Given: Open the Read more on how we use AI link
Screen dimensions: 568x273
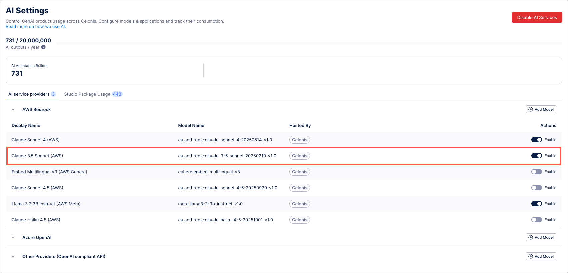Looking at the screenshot, I should coord(36,27).
